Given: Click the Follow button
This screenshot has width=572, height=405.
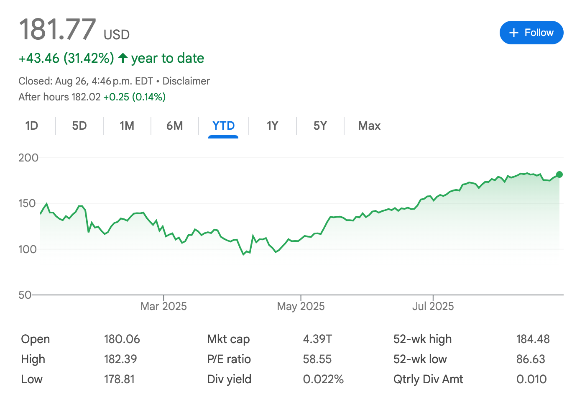Looking at the screenshot, I should tap(531, 33).
